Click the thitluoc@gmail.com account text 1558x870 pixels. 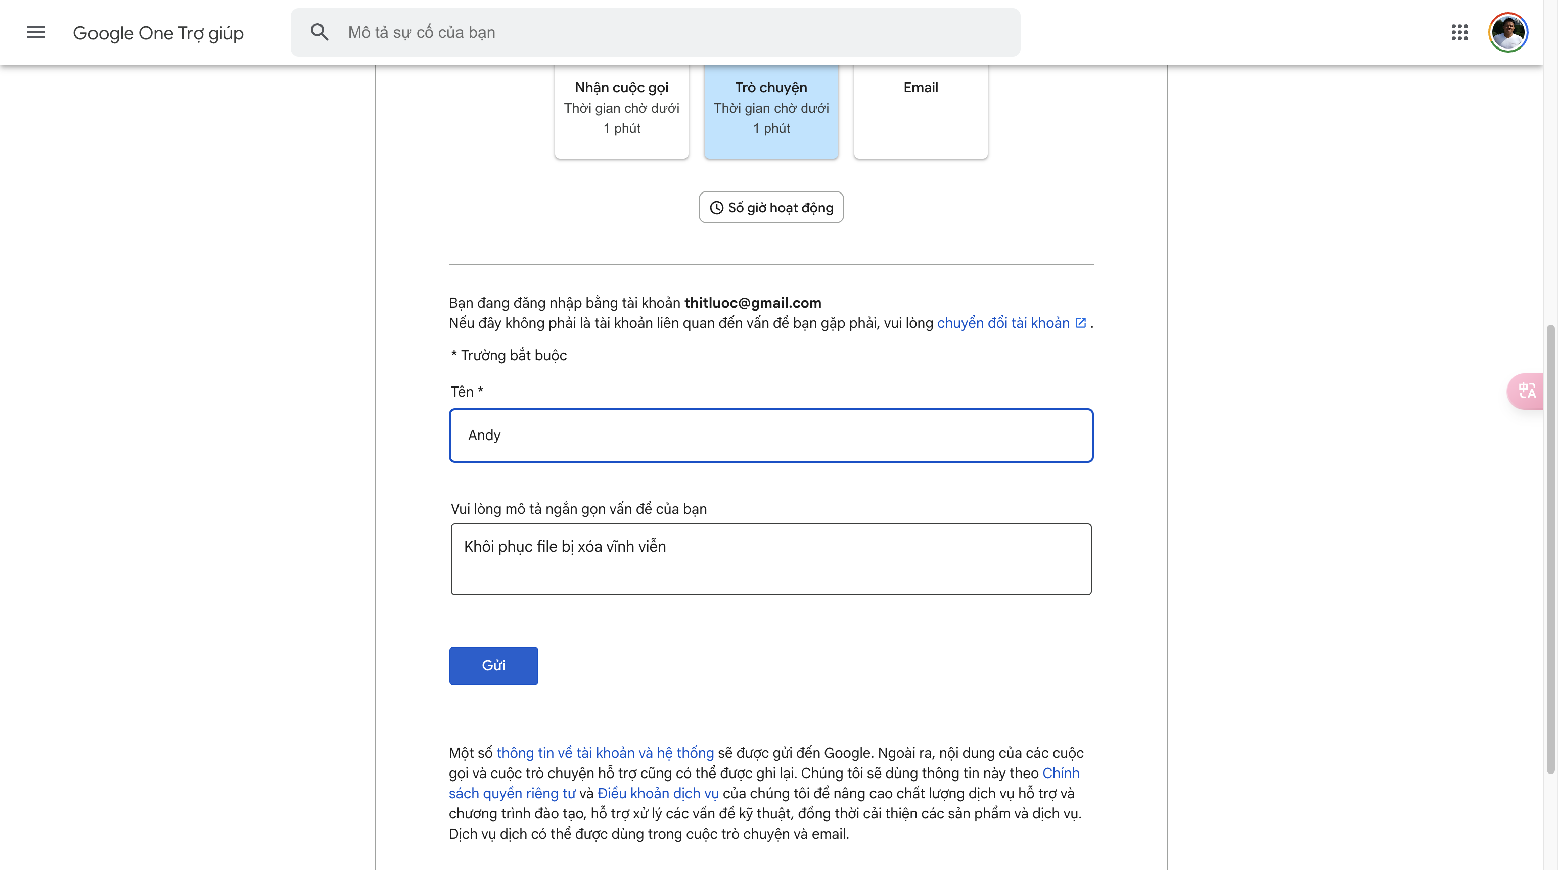(x=752, y=303)
